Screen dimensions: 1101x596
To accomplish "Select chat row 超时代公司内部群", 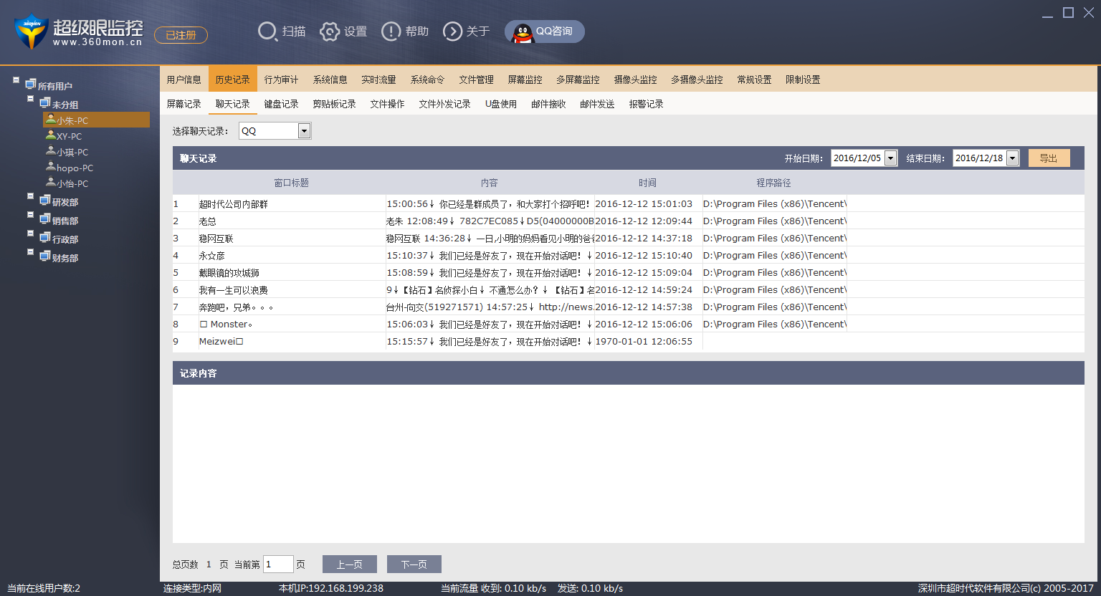I will click(x=629, y=203).
